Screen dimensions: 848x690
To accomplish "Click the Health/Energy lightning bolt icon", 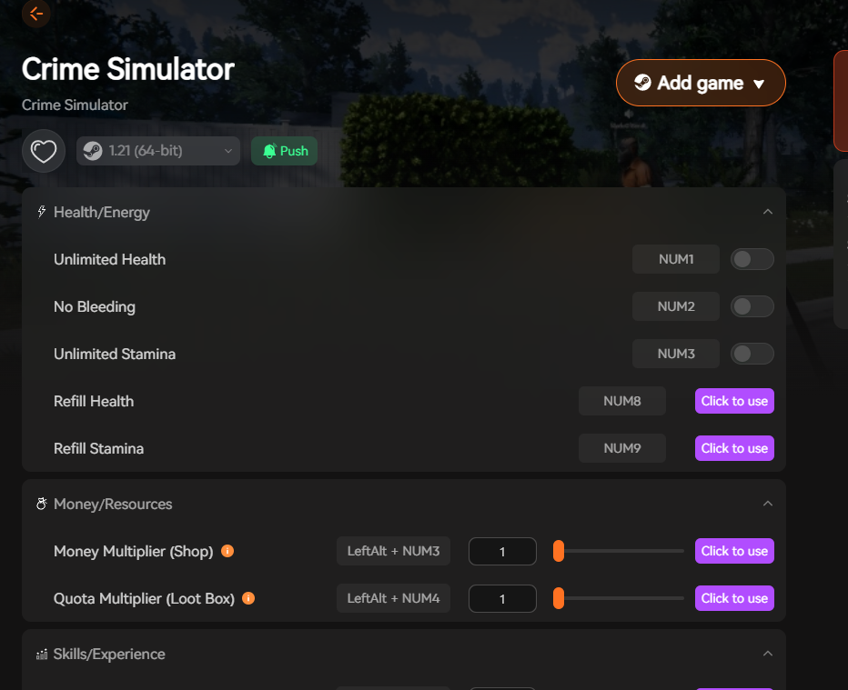I will point(40,211).
